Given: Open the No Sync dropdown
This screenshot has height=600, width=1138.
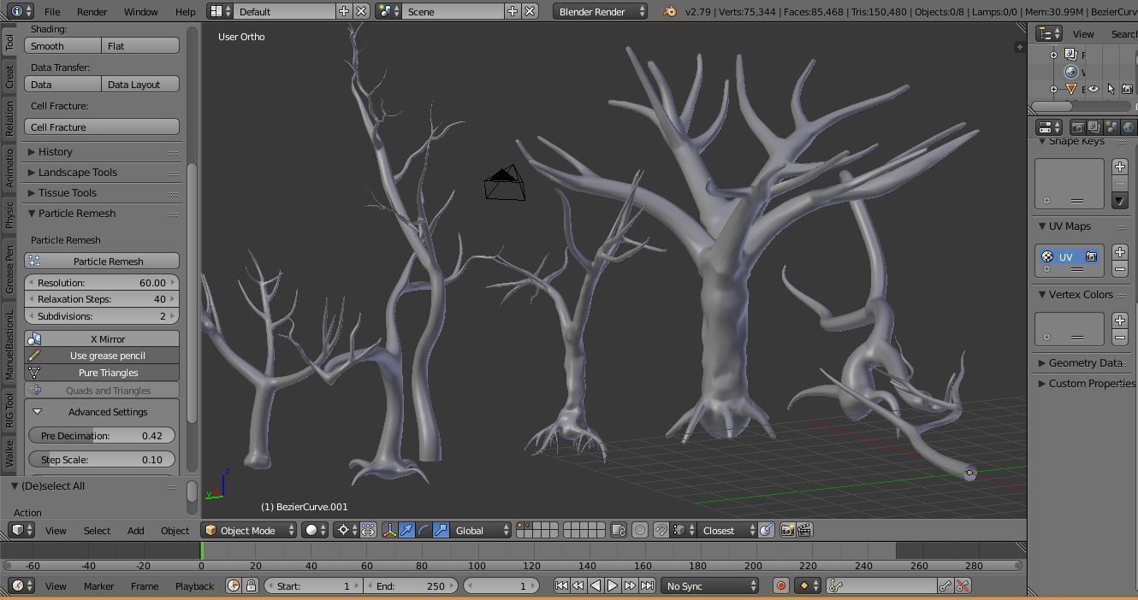Looking at the screenshot, I should tap(709, 585).
